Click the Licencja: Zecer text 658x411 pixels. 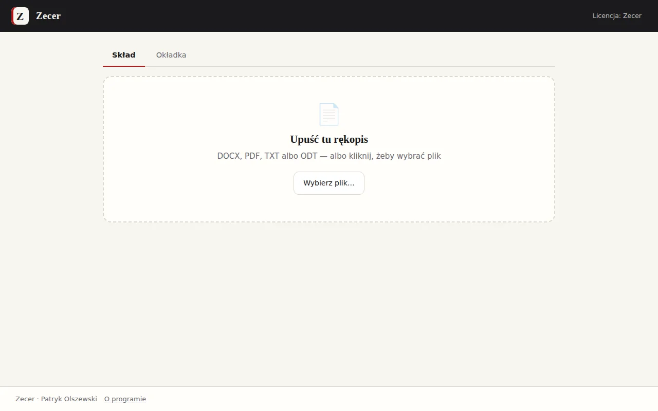pyautogui.click(x=617, y=16)
